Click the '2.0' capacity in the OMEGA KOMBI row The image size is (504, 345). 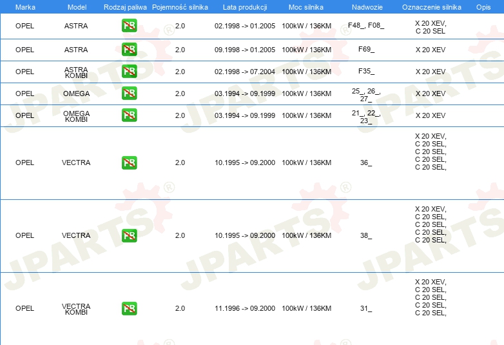(x=180, y=115)
